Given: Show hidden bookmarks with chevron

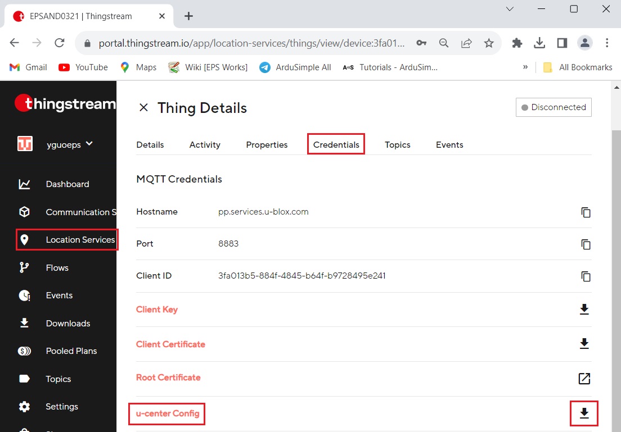Looking at the screenshot, I should click(x=525, y=67).
